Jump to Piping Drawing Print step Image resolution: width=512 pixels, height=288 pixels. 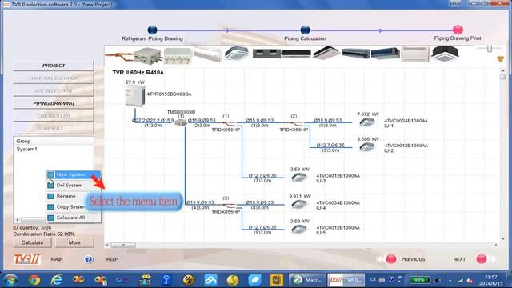(458, 30)
